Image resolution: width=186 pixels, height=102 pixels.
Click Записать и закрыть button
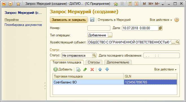(69, 20)
